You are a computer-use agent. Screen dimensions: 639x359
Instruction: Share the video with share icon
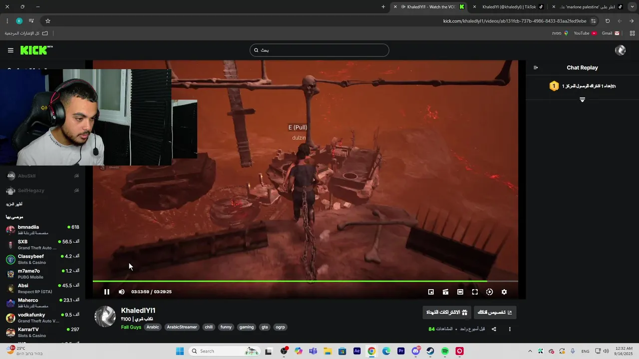pos(494,329)
